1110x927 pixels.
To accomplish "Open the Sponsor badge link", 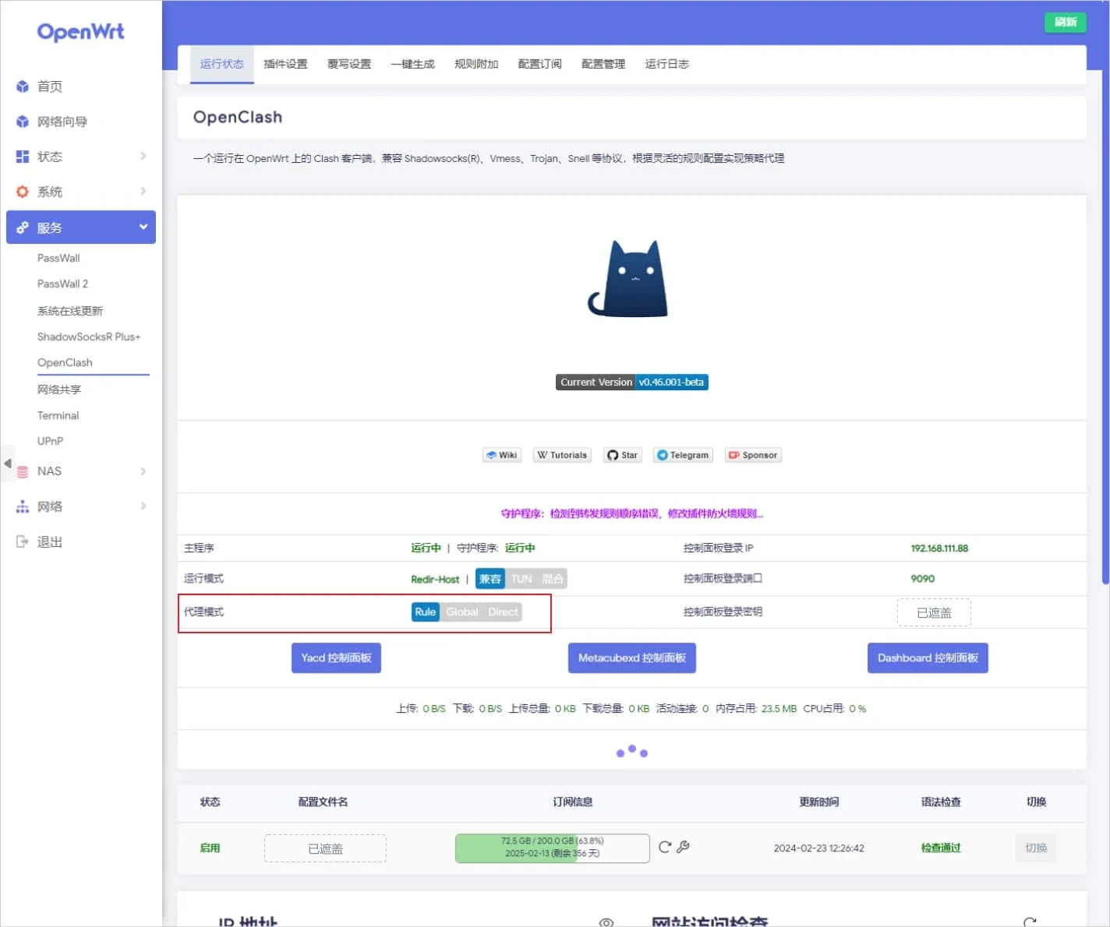I will pyautogui.click(x=753, y=455).
